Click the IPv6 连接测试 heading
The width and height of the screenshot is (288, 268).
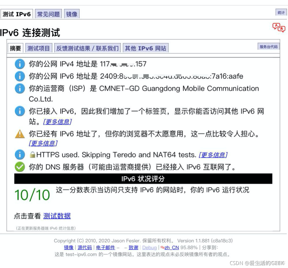(30, 32)
